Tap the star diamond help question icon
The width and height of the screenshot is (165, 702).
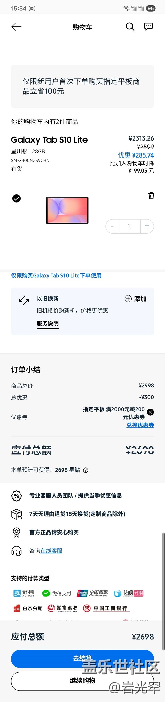(x=86, y=470)
